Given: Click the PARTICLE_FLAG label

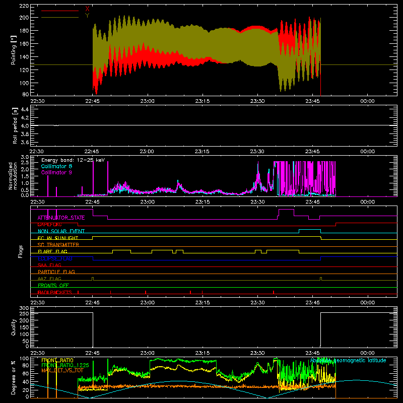Looking at the screenshot, I should click(56, 272).
